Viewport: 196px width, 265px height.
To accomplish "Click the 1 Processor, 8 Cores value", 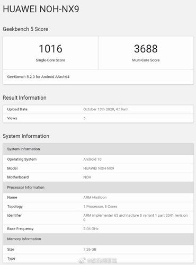I will pyautogui.click(x=100, y=207).
